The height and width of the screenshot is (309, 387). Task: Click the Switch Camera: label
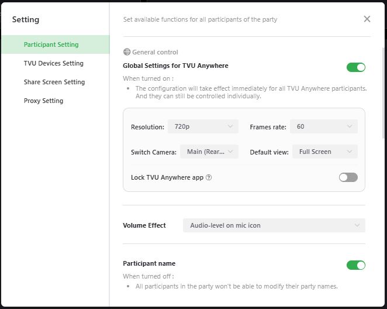(x=154, y=152)
